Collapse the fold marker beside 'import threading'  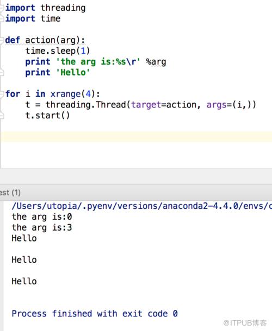coord(2,8)
